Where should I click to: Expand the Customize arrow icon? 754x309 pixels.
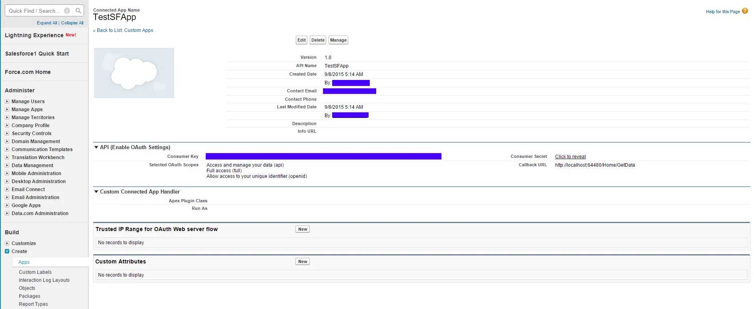[x=7, y=243]
